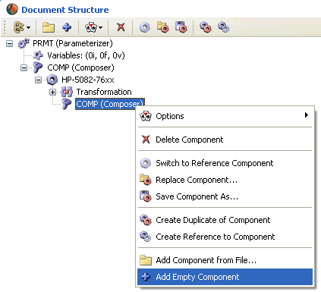Collapse the HP-5082-76xx node

(x=38, y=80)
